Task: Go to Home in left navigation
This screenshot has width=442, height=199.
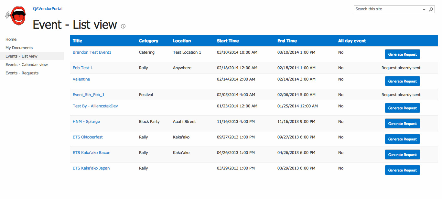Action: pyautogui.click(x=11, y=39)
